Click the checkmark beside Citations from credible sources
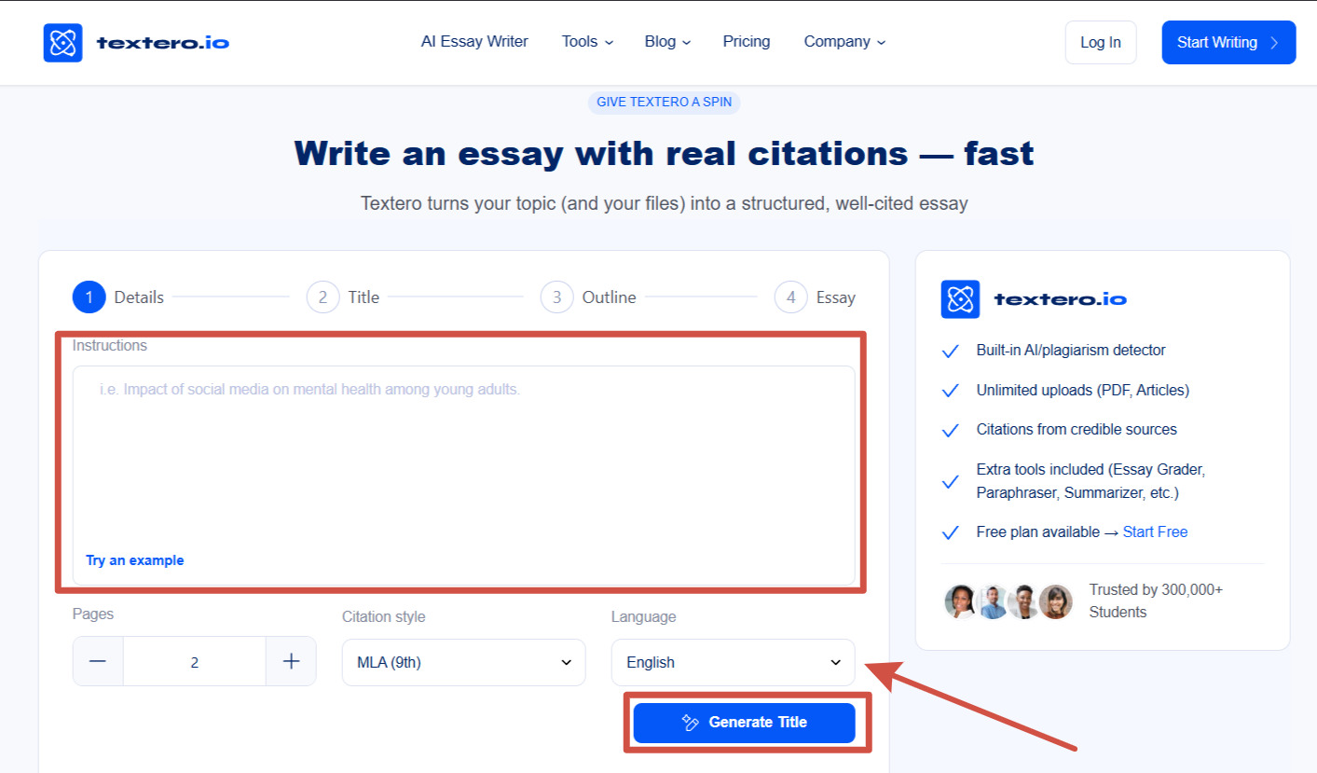 pos(951,431)
